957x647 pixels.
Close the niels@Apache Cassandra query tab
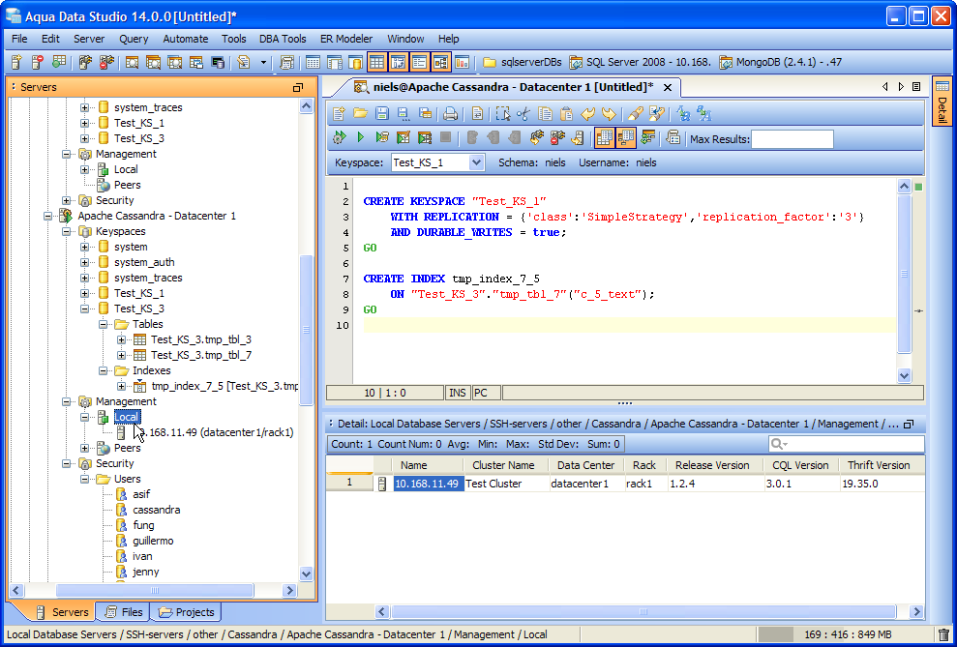(668, 88)
